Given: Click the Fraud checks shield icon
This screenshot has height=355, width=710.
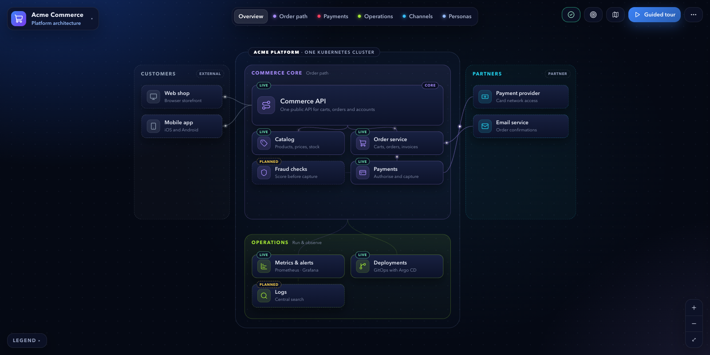Looking at the screenshot, I should coord(264,173).
